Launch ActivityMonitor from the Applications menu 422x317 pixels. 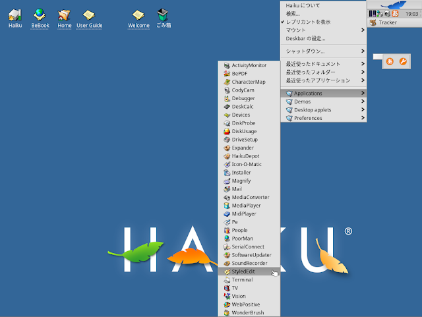[249, 65]
